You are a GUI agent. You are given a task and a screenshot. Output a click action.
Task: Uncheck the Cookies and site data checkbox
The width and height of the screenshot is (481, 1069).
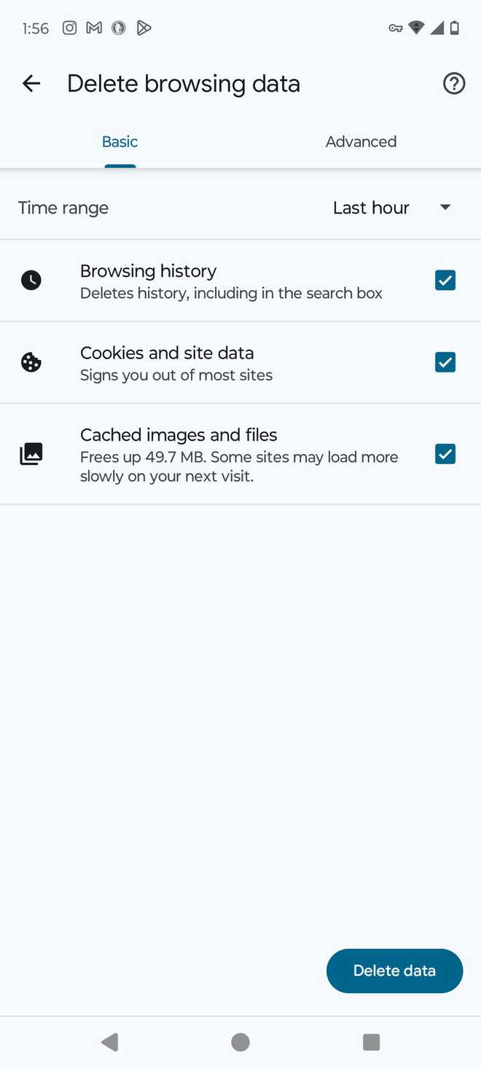pos(445,362)
